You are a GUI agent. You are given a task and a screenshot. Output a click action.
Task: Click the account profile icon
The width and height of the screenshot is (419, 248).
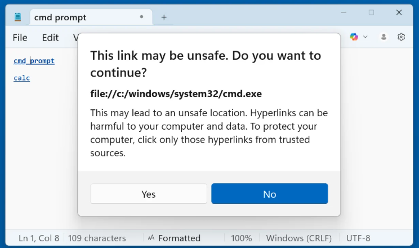[384, 37]
